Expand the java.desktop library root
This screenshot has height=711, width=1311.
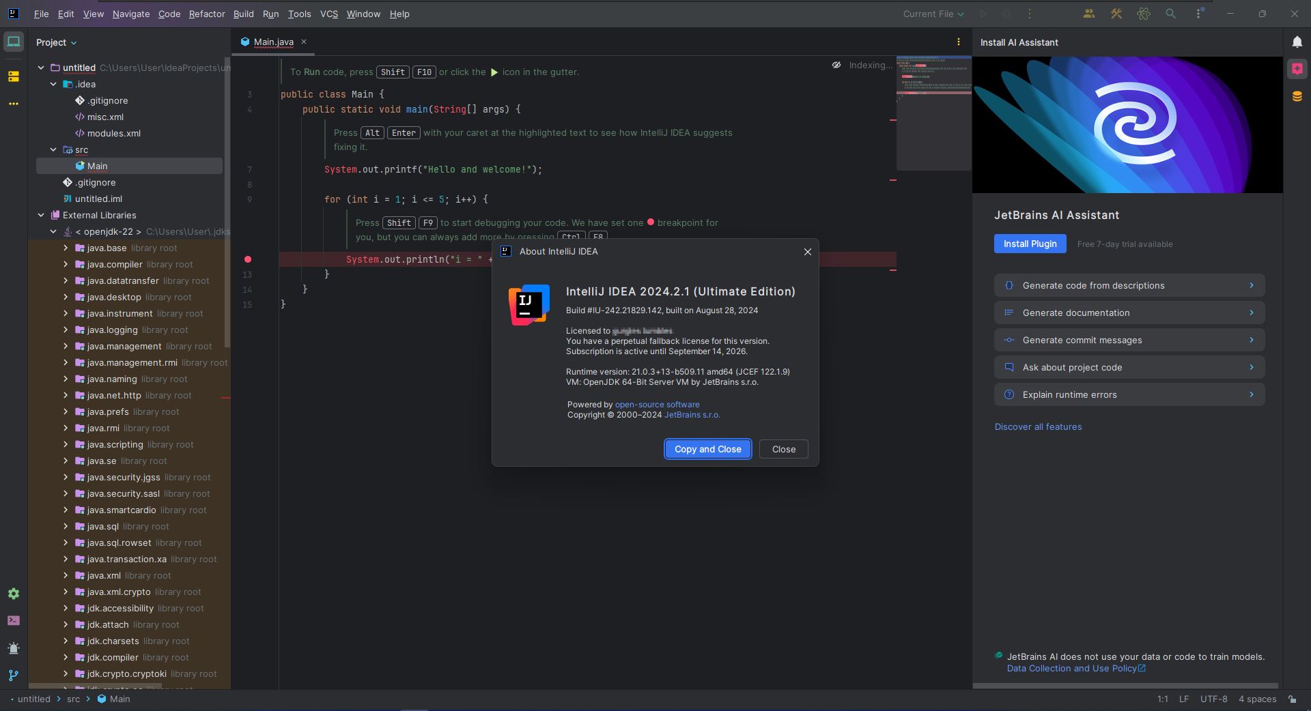coord(66,297)
